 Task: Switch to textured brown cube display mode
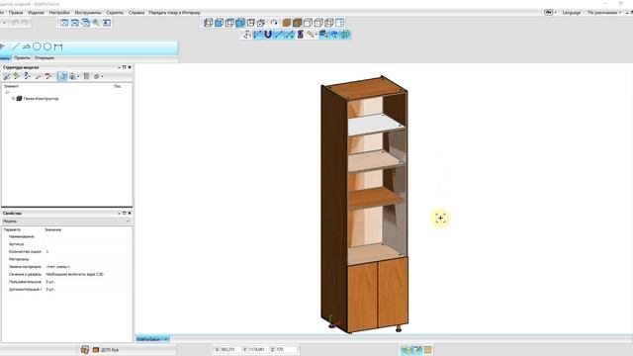click(287, 23)
